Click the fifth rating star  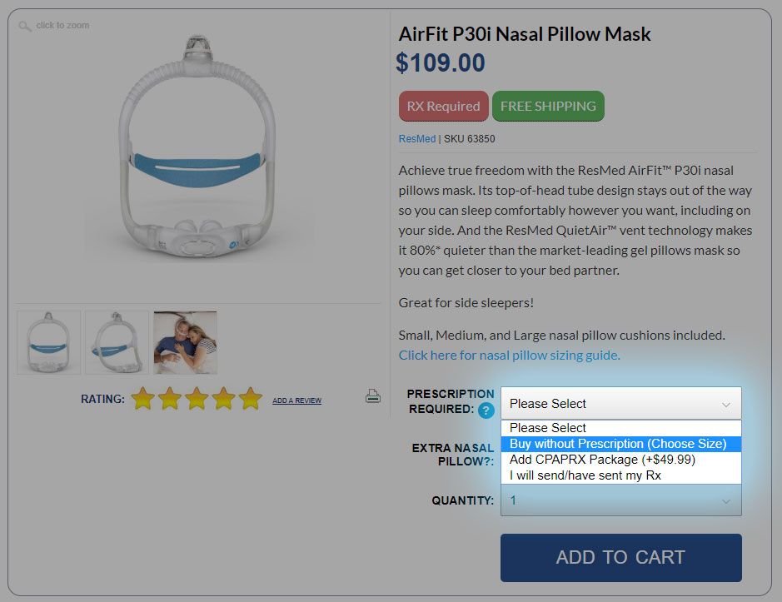coord(247,399)
